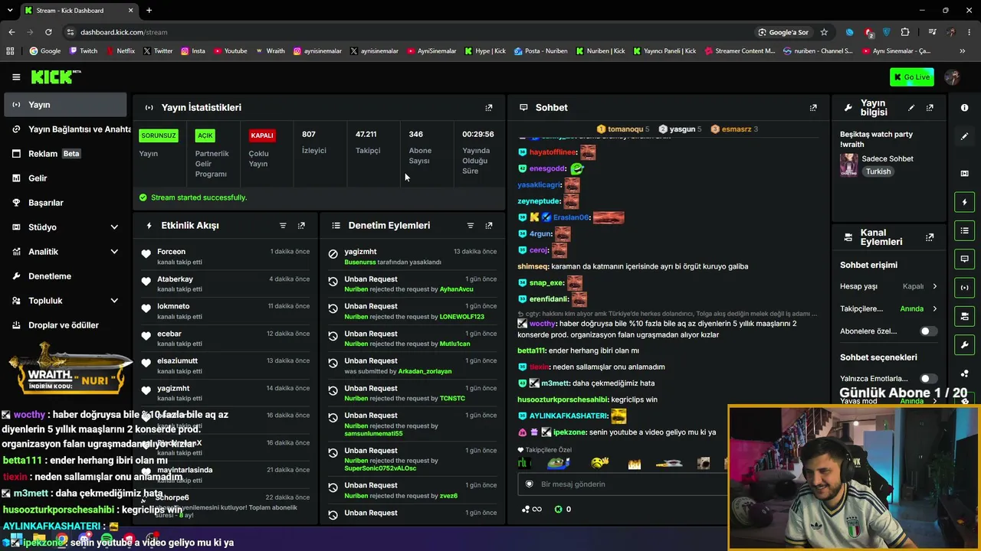Open the Kick account avatar menu
This screenshot has height=551, width=981.
[x=953, y=77]
